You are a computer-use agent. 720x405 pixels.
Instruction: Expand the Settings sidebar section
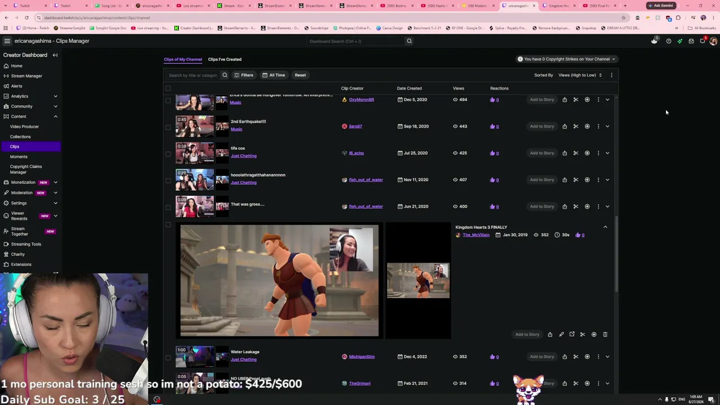[55, 203]
